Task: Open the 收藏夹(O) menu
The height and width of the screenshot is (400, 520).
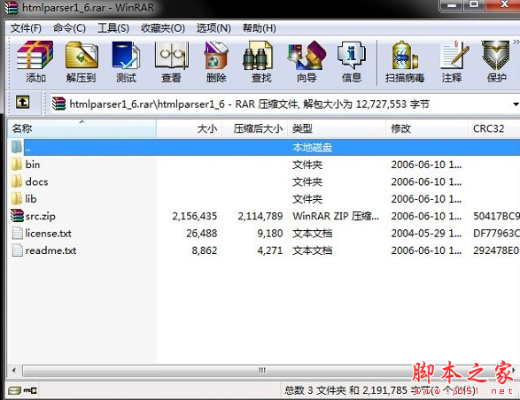Action: pyautogui.click(x=163, y=28)
